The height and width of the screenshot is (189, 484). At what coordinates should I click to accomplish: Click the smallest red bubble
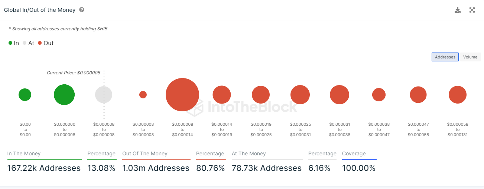click(143, 95)
